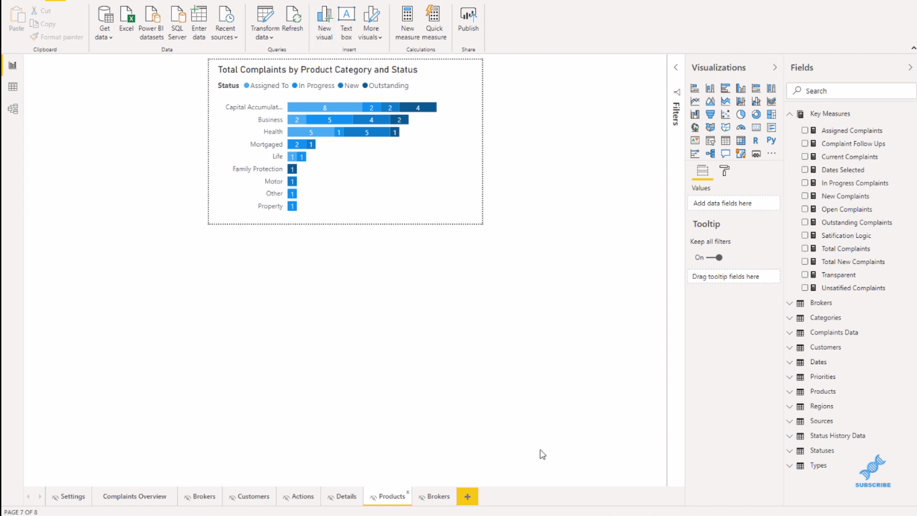Open Transform data queries

pos(265,24)
